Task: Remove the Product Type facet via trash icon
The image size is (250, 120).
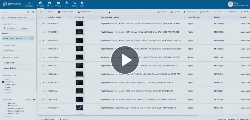Action: (x=32, y=38)
